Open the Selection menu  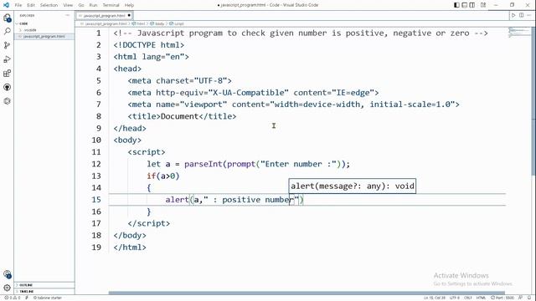click(49, 5)
